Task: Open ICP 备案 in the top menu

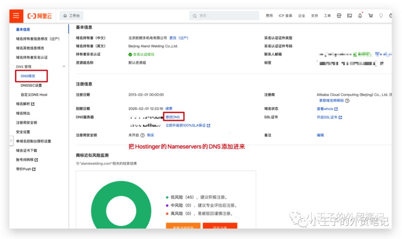Action: click(285, 16)
